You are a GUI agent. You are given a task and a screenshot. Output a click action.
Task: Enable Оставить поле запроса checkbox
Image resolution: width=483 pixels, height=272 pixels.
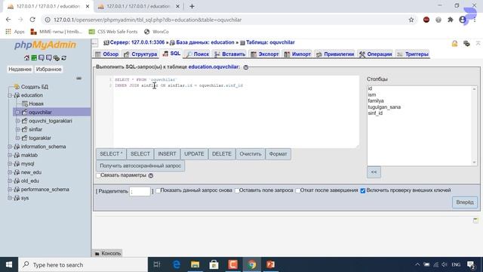pyautogui.click(x=237, y=190)
